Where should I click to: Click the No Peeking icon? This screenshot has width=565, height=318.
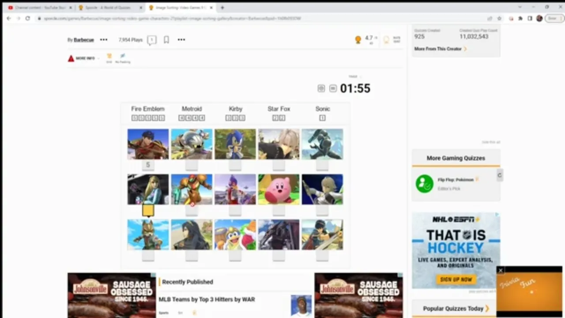pyautogui.click(x=123, y=56)
